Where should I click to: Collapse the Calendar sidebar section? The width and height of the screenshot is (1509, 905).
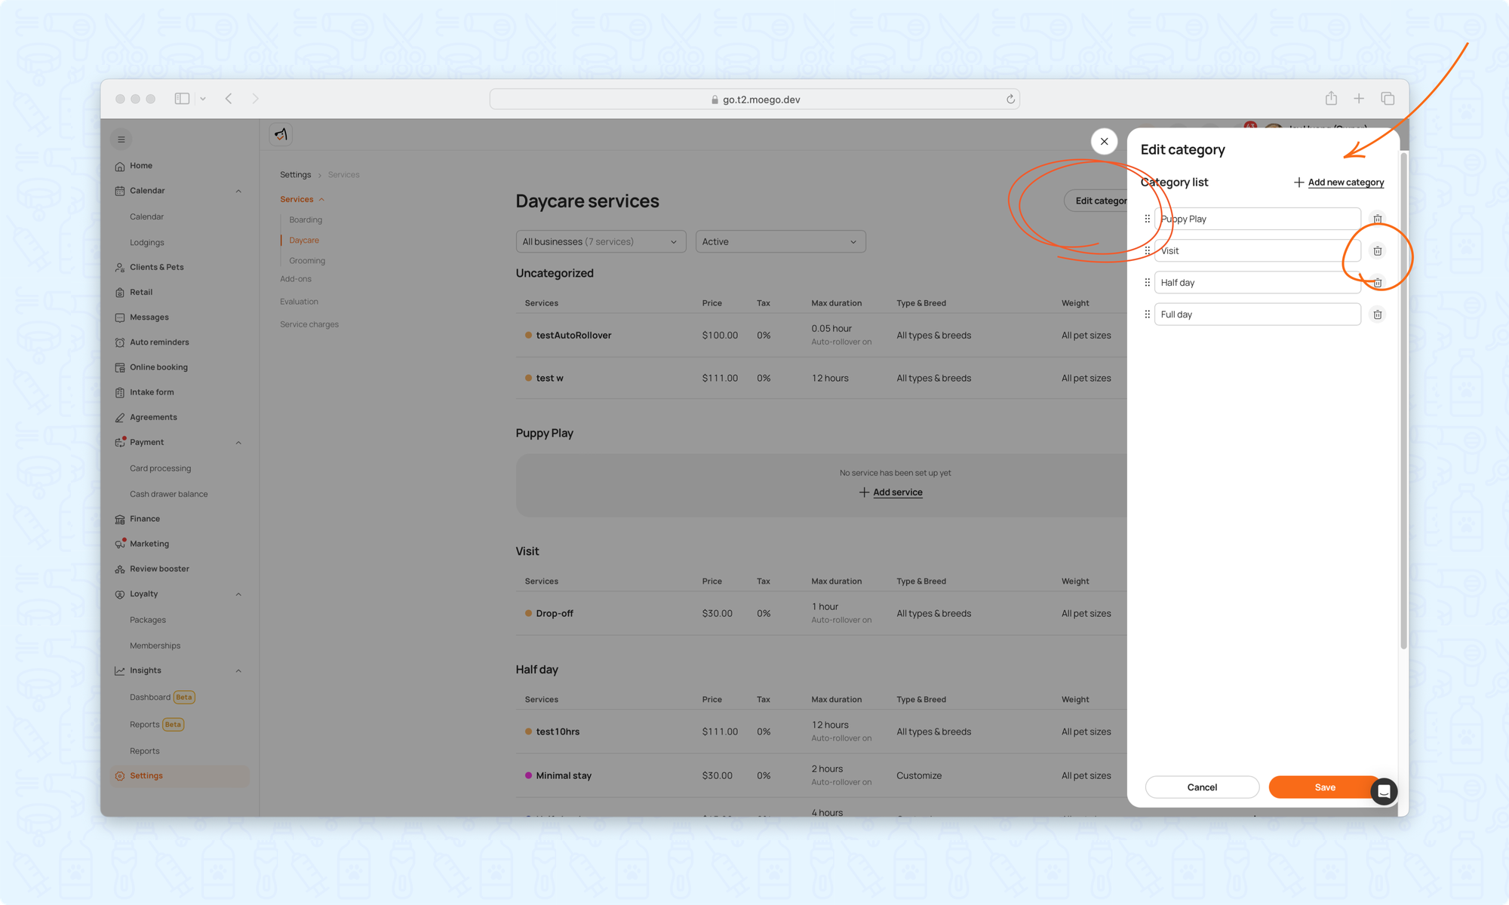coord(238,191)
